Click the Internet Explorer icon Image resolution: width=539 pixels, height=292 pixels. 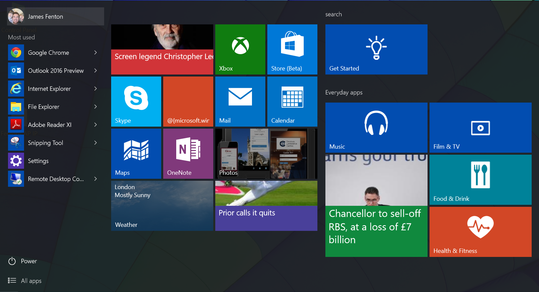point(16,89)
